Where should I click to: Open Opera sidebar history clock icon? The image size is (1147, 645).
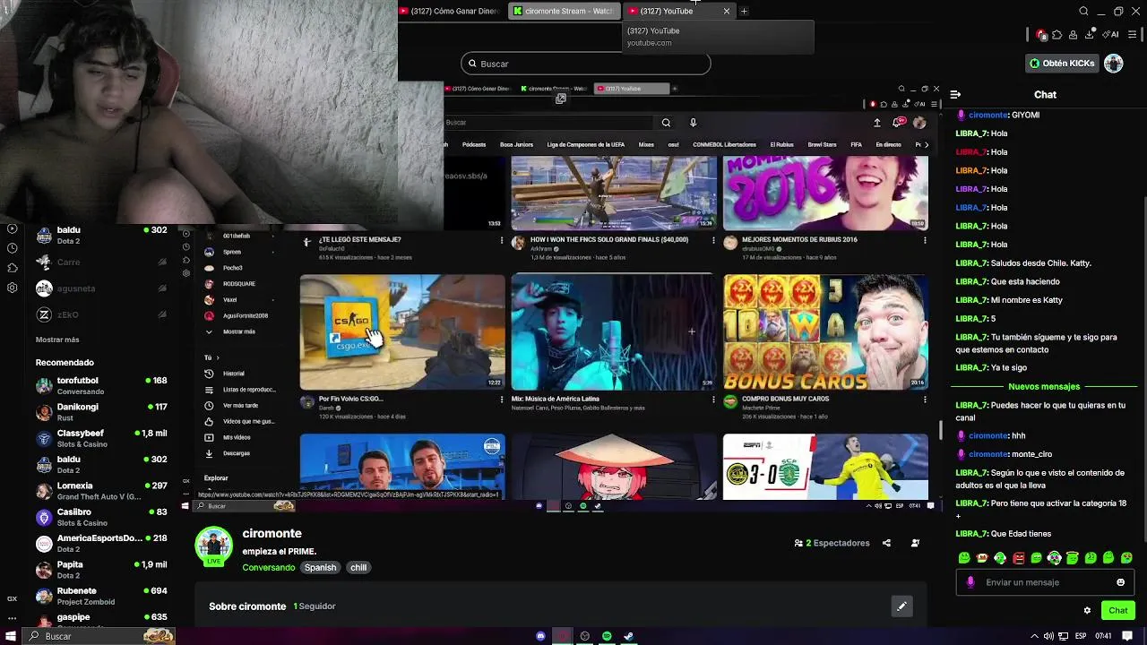point(13,248)
